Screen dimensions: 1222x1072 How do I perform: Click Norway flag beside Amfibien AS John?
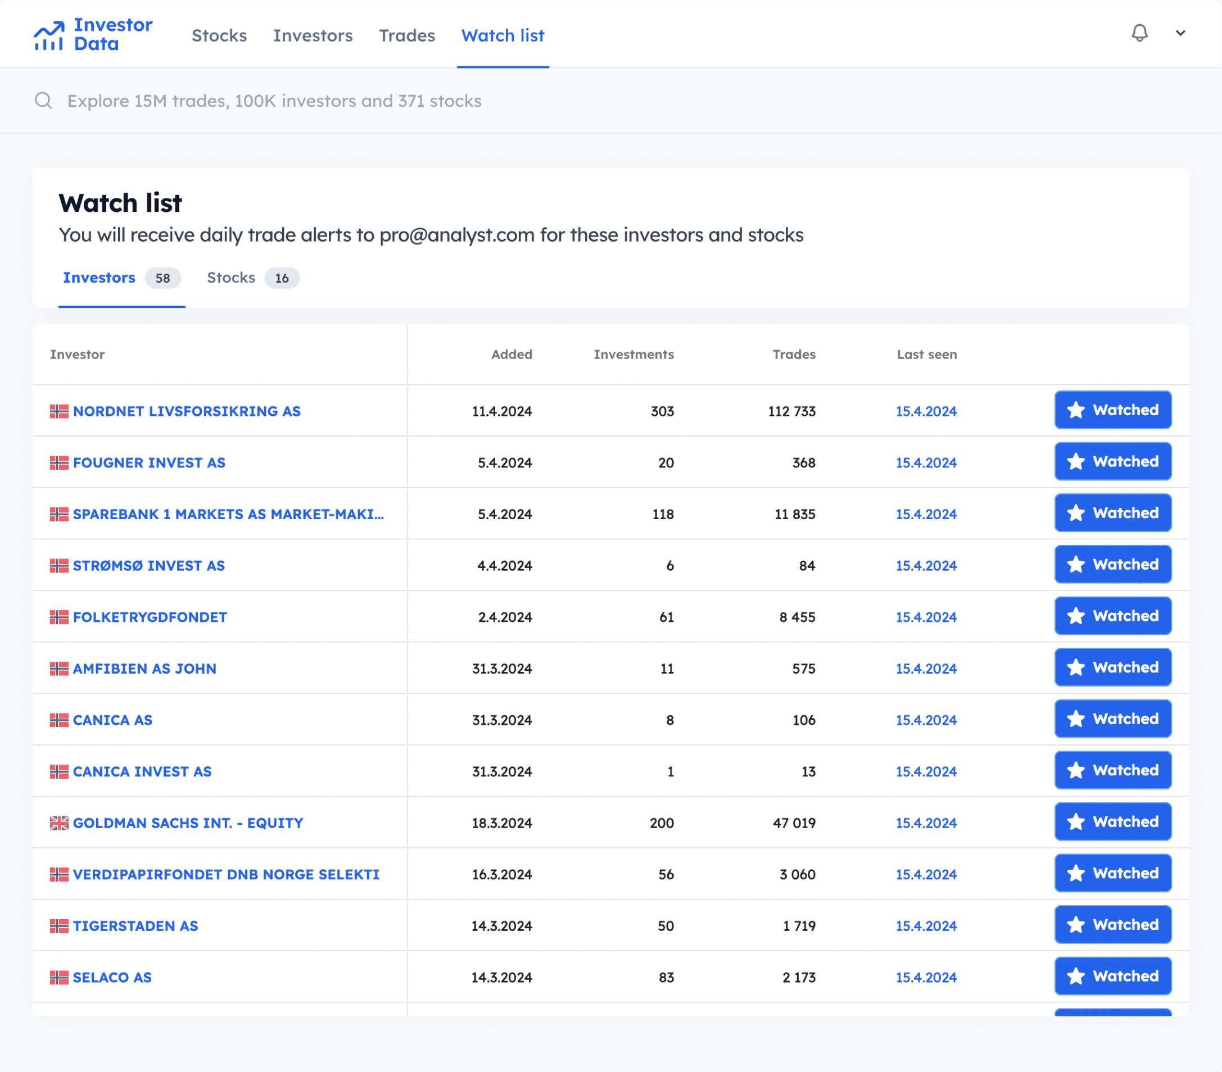[58, 668]
